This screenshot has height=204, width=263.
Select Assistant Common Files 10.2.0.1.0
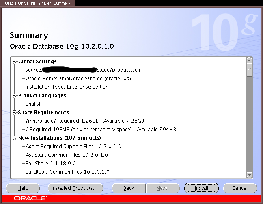point(67,155)
